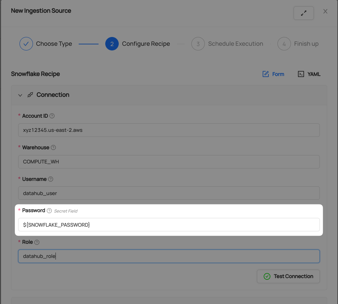Click the Test Connection button

coord(288,276)
